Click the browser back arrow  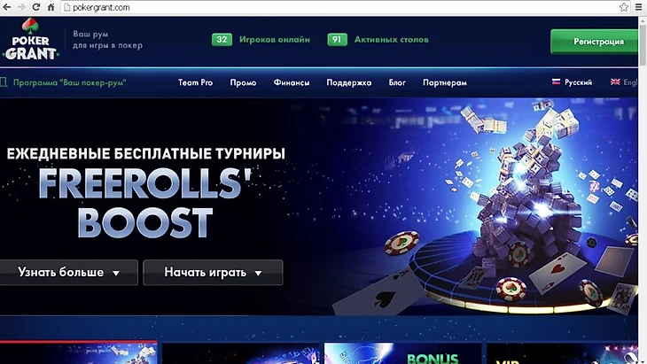tap(7, 7)
